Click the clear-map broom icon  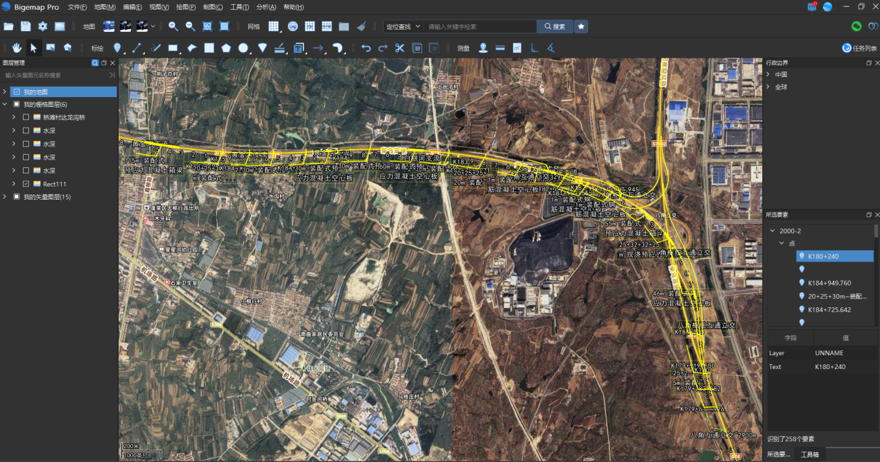(x=361, y=26)
